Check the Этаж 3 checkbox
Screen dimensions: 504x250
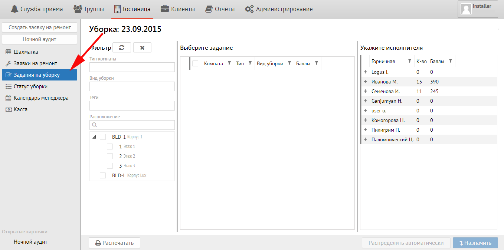click(110, 166)
